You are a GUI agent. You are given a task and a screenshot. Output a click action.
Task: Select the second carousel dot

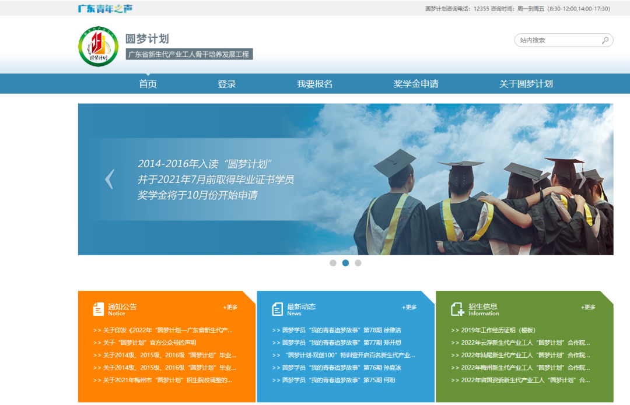(345, 263)
